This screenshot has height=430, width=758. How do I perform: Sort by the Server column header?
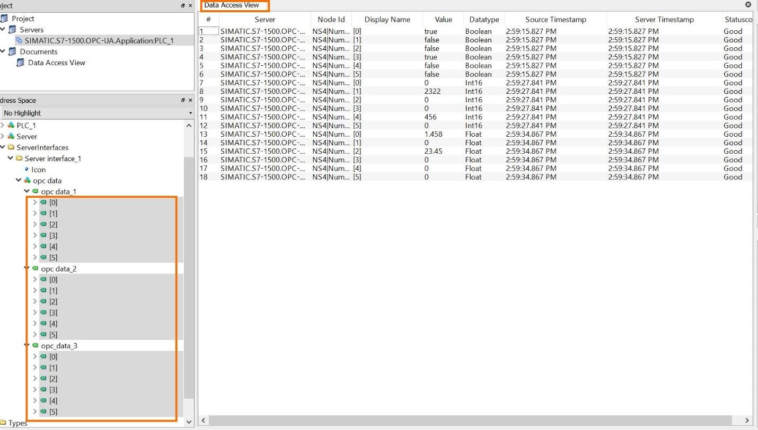[x=264, y=20]
